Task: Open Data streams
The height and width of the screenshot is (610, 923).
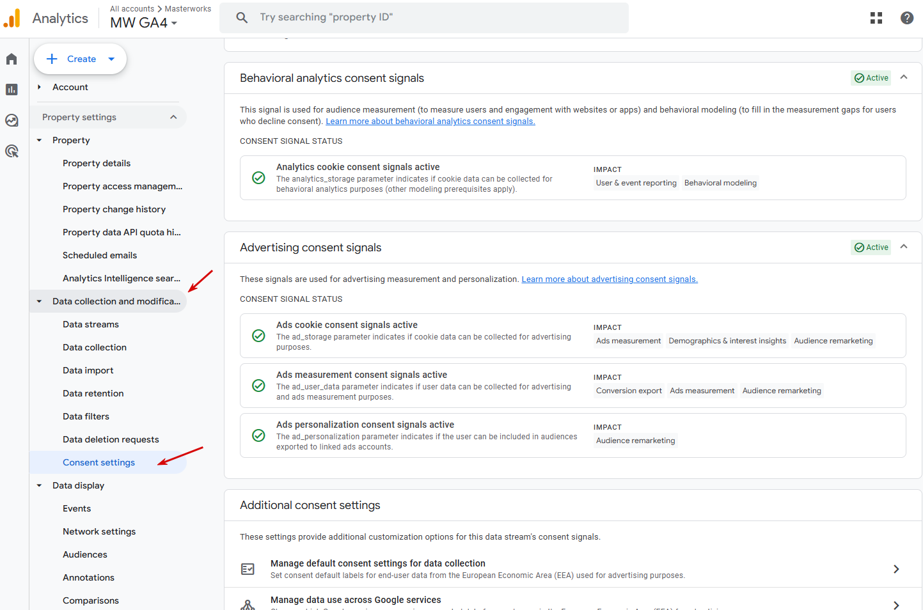Action: [x=91, y=324]
